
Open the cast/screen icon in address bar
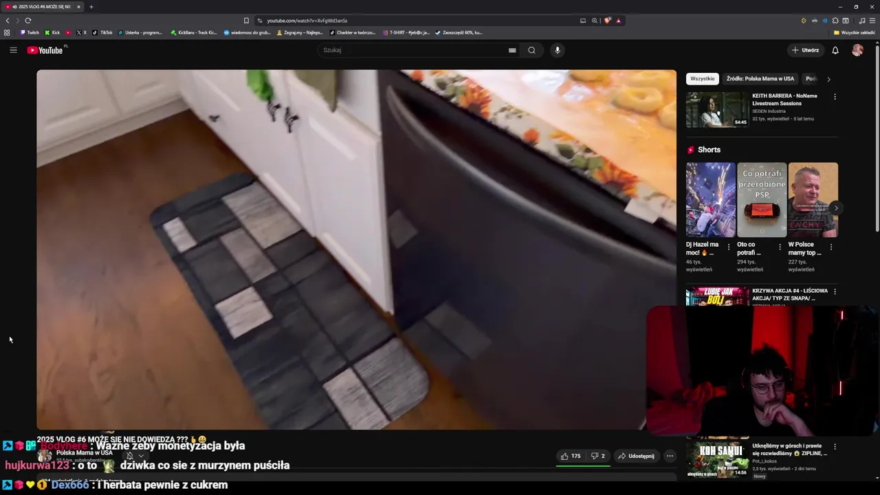[x=583, y=21]
